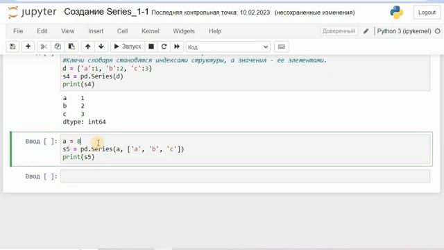Move selected cell down arrow
Viewport: 444px width, 250px height.
[101, 47]
